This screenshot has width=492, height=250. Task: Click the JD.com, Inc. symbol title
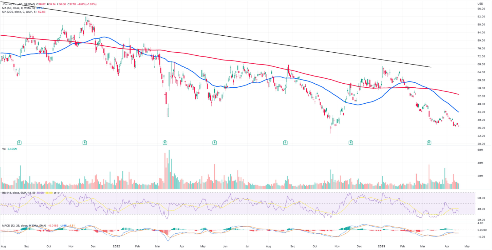click(10, 4)
